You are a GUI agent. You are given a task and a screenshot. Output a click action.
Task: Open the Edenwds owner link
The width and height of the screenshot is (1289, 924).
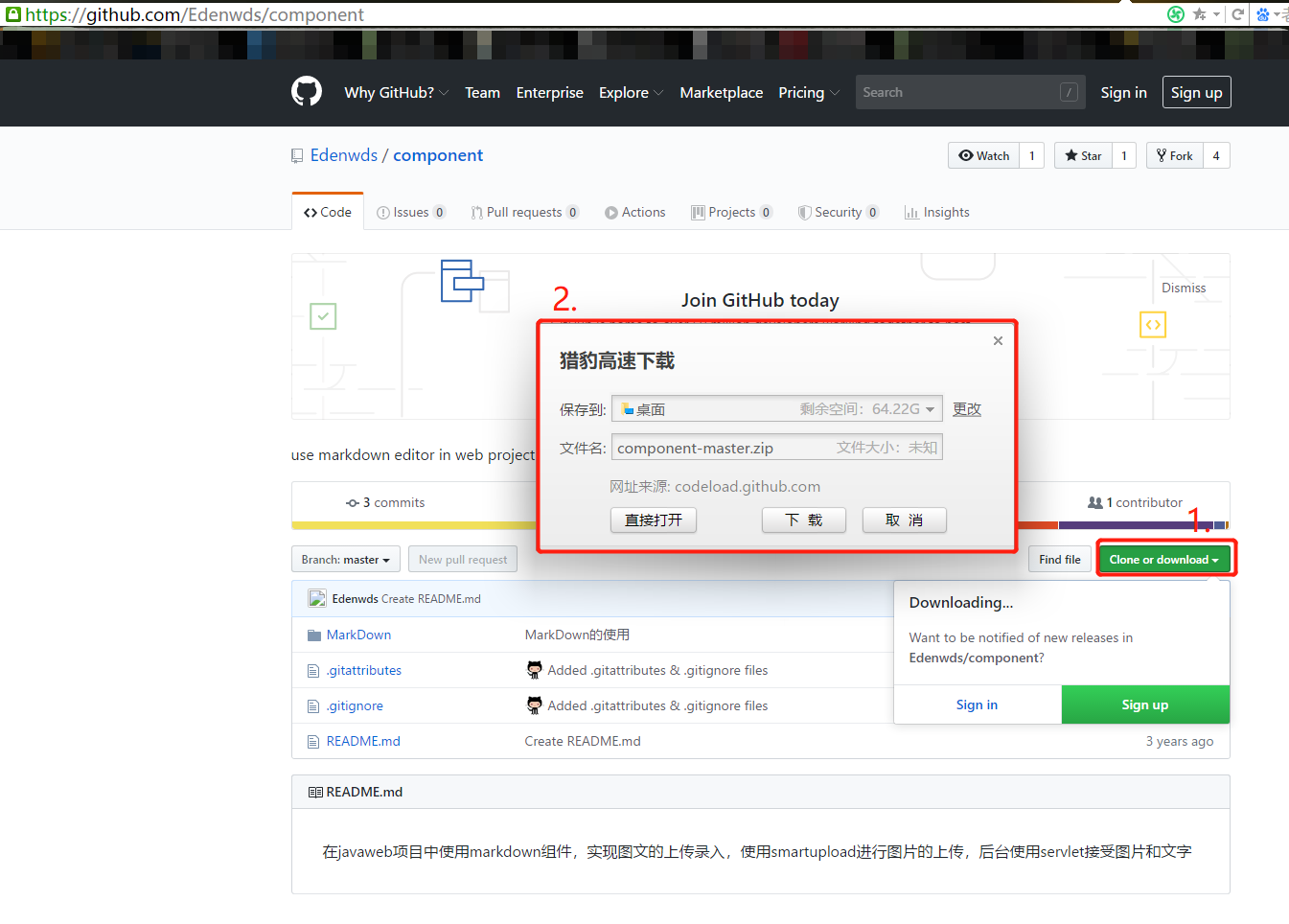(x=344, y=155)
